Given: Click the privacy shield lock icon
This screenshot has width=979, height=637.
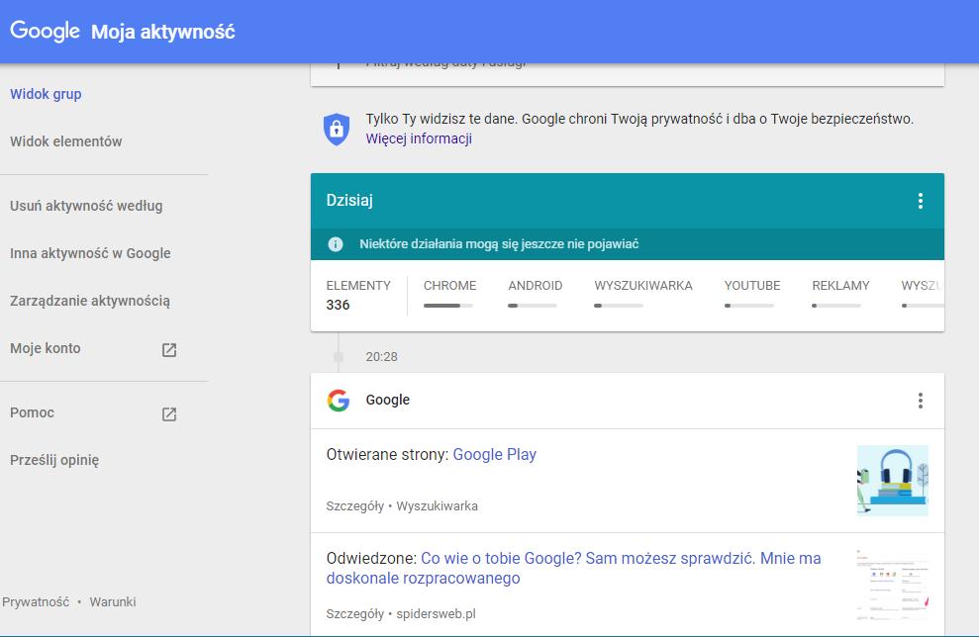Looking at the screenshot, I should [337, 130].
